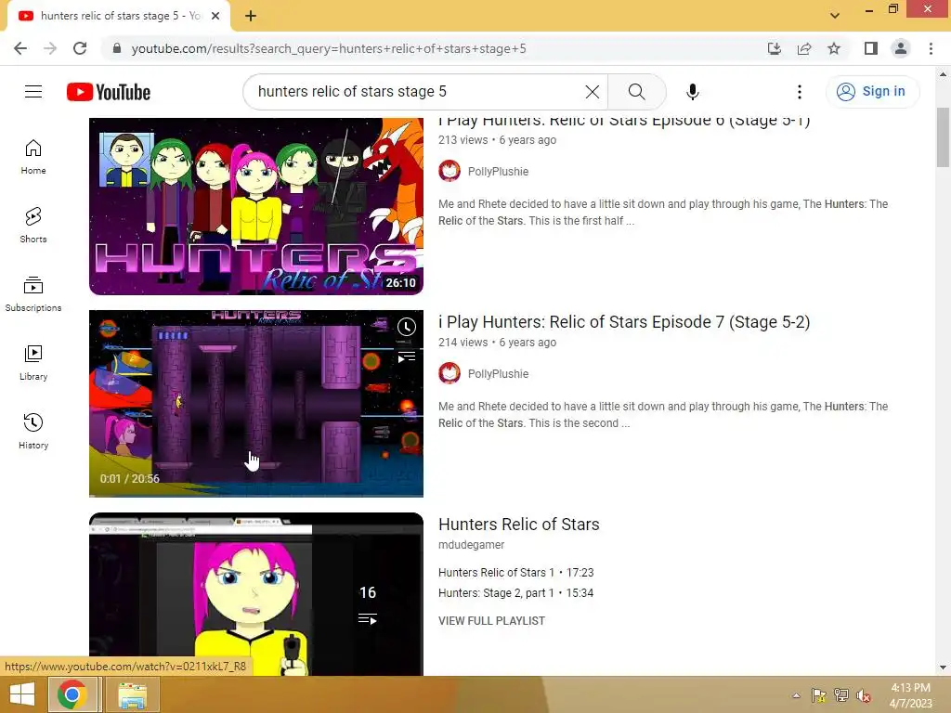Add Episode 7 video to queue
This screenshot has height=713, width=951.
[407, 357]
